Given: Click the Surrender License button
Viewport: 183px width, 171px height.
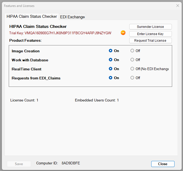Looking at the screenshot, I should coord(150,27).
